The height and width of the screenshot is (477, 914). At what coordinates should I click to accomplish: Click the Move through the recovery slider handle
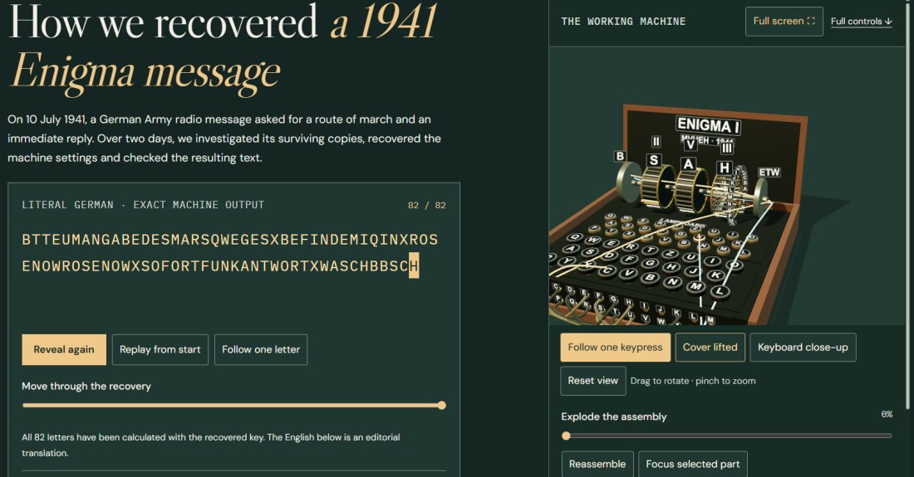pos(442,406)
